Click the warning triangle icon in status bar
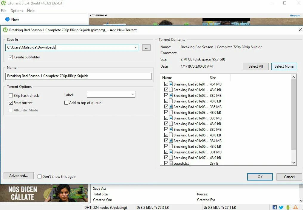Viewport: 303px width, 210px height. click(295, 207)
